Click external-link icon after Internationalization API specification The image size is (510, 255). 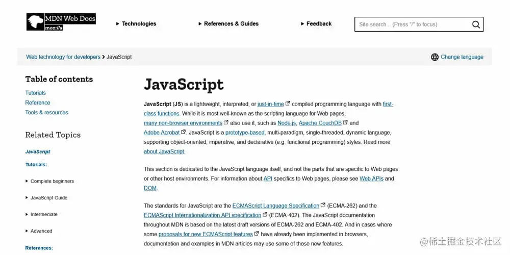pos(265,215)
